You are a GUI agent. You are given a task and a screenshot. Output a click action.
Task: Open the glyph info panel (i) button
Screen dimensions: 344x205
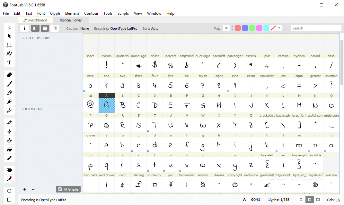tap(24, 28)
